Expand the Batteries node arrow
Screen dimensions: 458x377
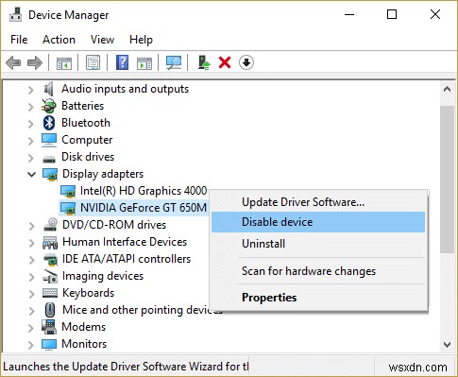tap(30, 107)
